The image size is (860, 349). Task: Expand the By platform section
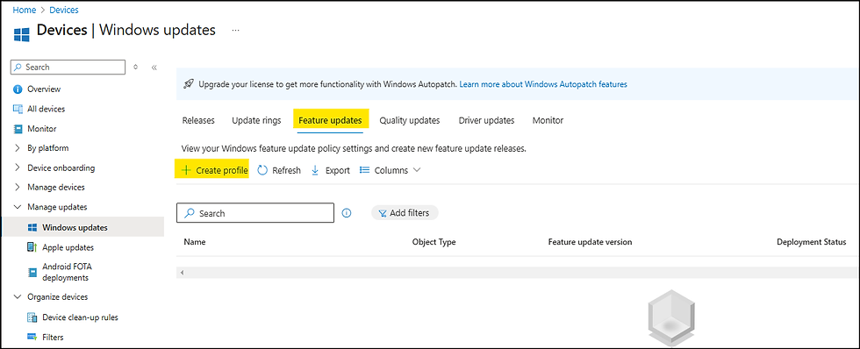17,148
